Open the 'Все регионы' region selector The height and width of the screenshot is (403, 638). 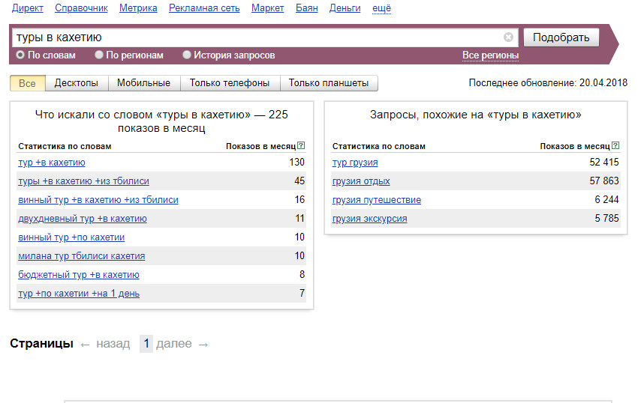click(x=490, y=55)
